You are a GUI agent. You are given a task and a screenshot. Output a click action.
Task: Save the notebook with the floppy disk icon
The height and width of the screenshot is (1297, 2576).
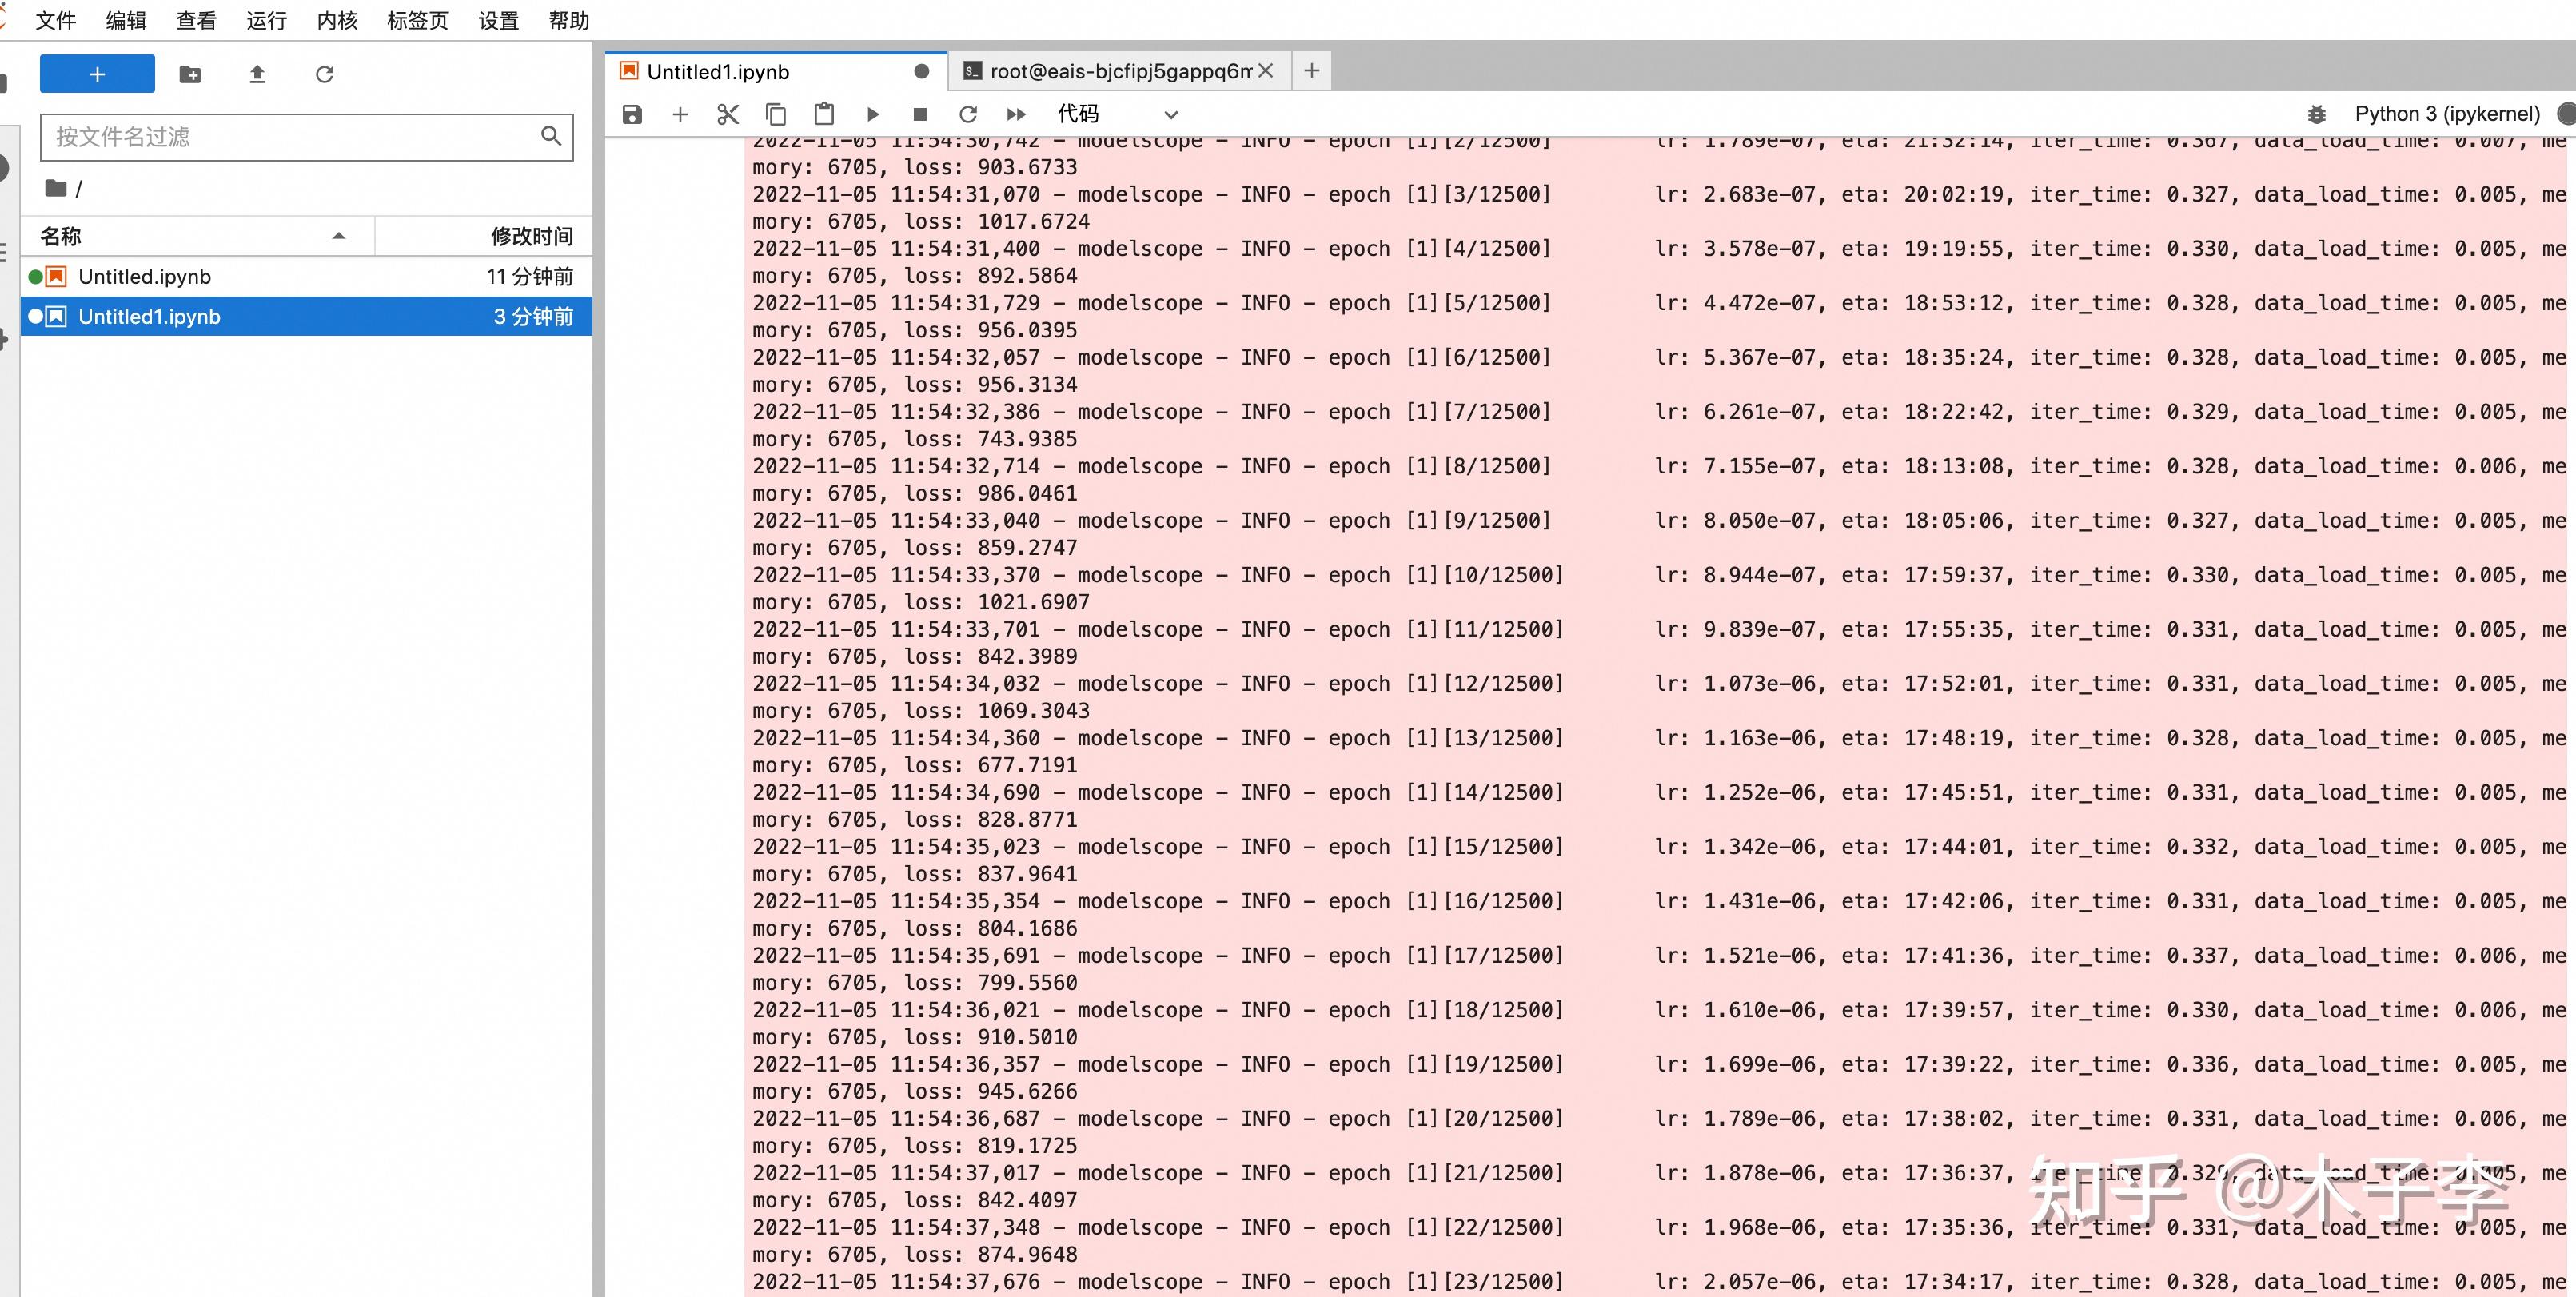coord(632,114)
